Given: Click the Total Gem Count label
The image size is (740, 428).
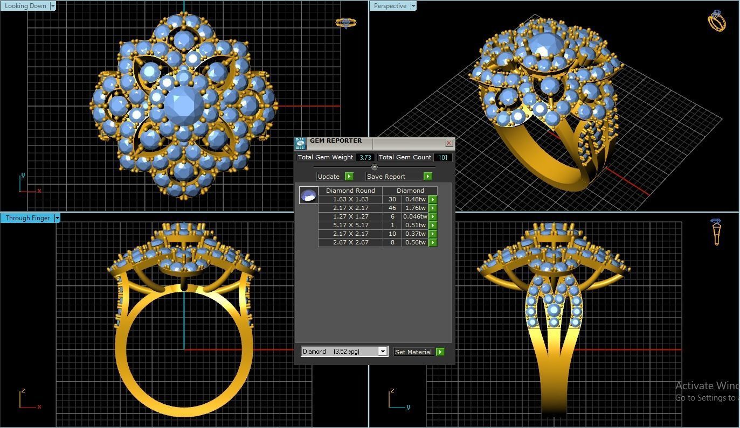Looking at the screenshot, I should click(405, 157).
